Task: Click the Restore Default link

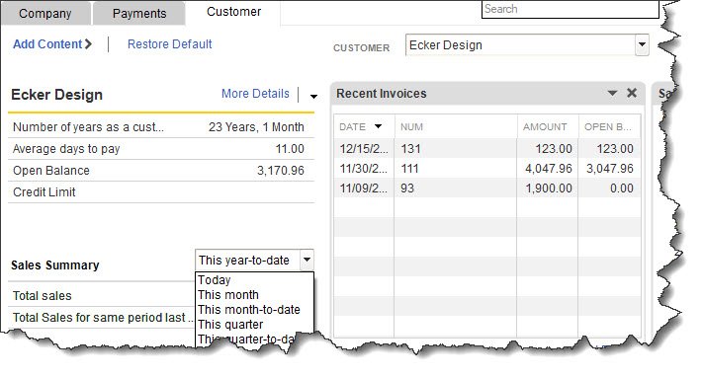Action: [x=169, y=43]
